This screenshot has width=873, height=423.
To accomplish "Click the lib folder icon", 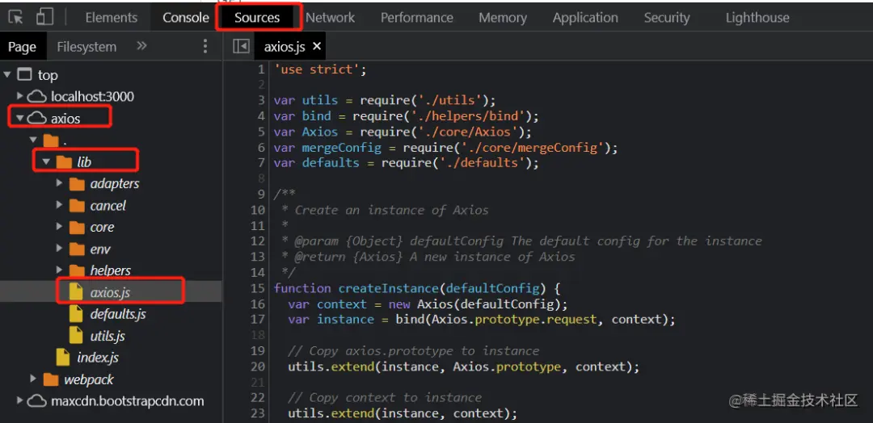I will [x=64, y=161].
